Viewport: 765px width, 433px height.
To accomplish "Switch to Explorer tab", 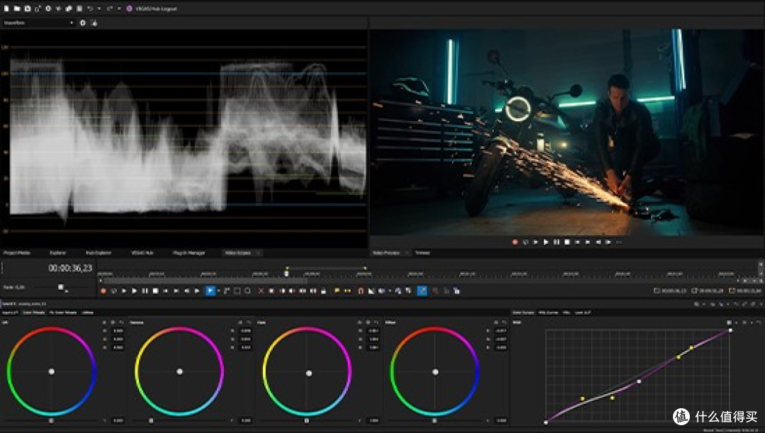I will coord(57,253).
